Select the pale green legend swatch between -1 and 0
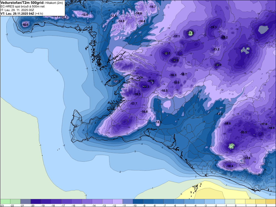 pos(230,201)
